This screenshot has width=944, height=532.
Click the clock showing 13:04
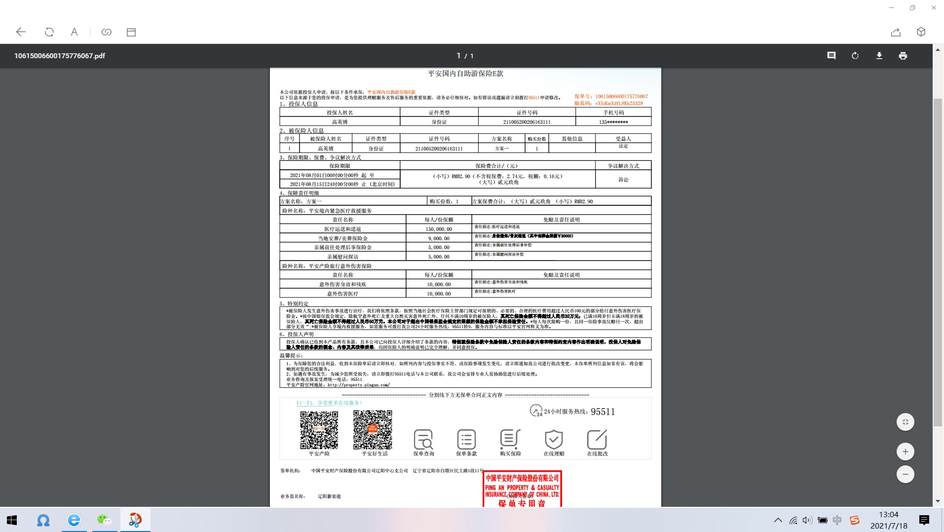tap(889, 515)
